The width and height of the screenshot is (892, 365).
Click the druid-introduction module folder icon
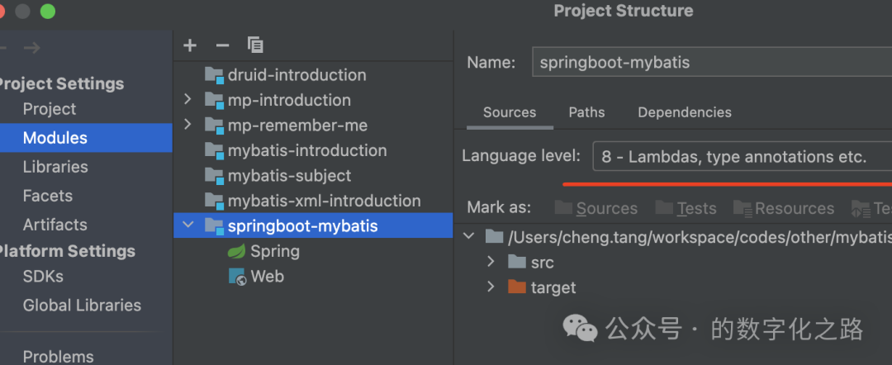(x=214, y=75)
